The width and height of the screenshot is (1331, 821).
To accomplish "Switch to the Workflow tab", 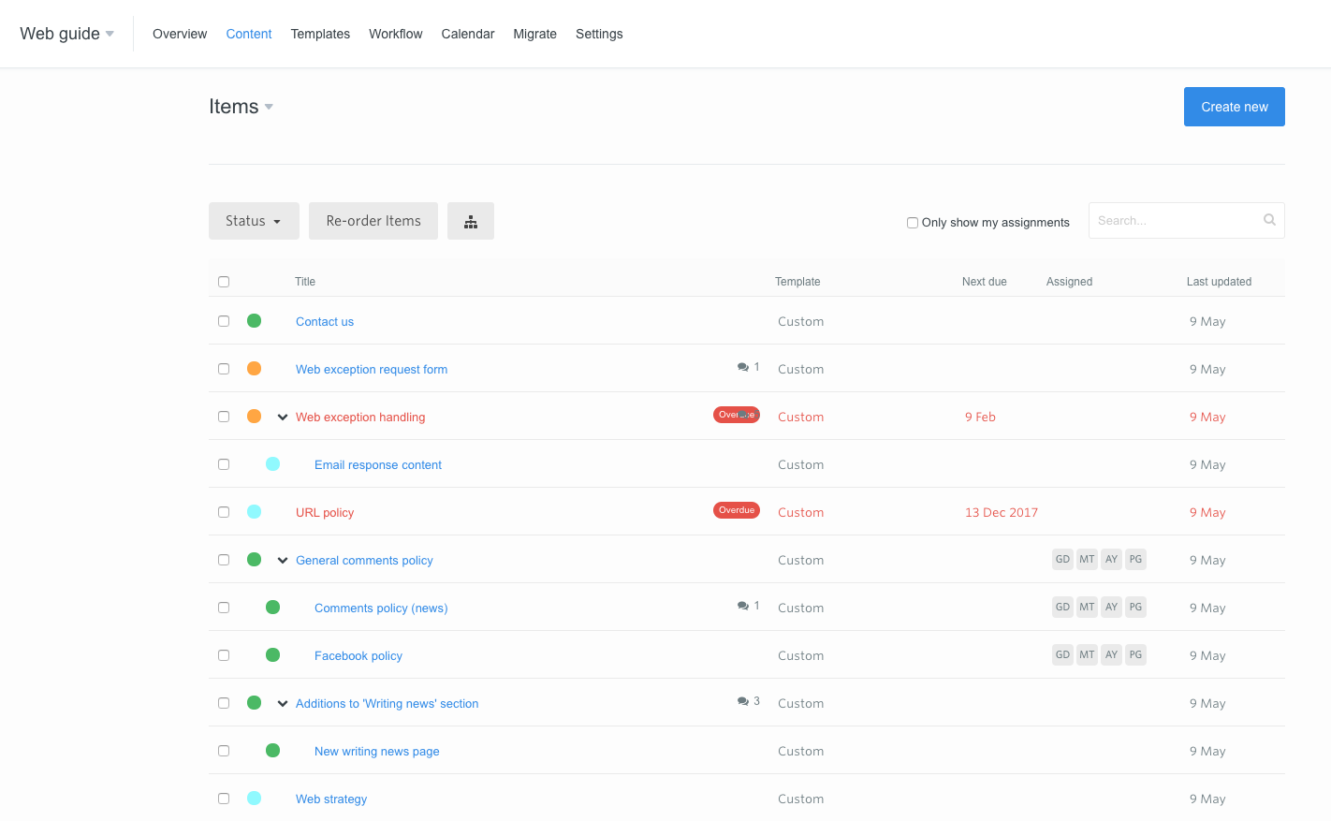I will (x=395, y=34).
